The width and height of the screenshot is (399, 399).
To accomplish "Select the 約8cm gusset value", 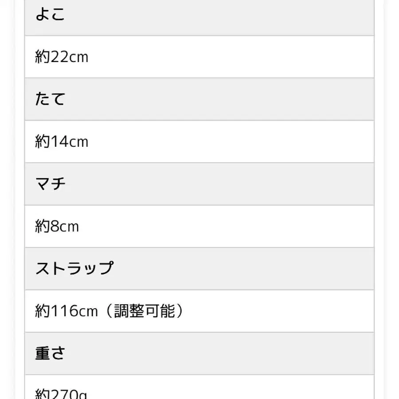I will (x=57, y=227).
